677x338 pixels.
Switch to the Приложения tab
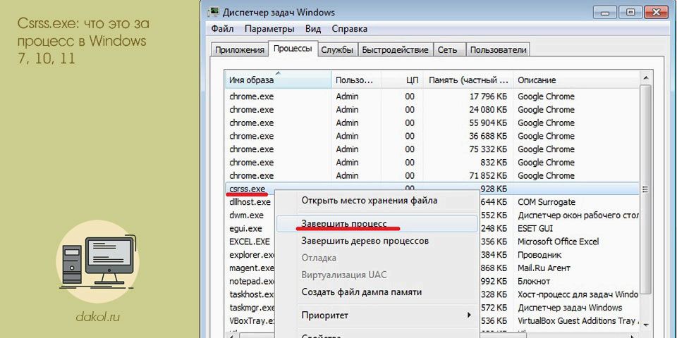240,49
